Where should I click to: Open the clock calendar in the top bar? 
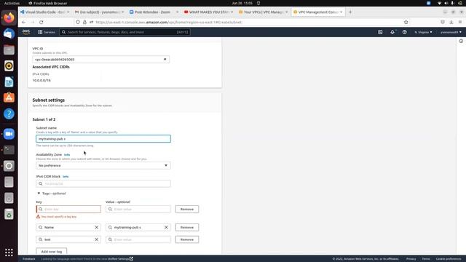click(x=242, y=3)
